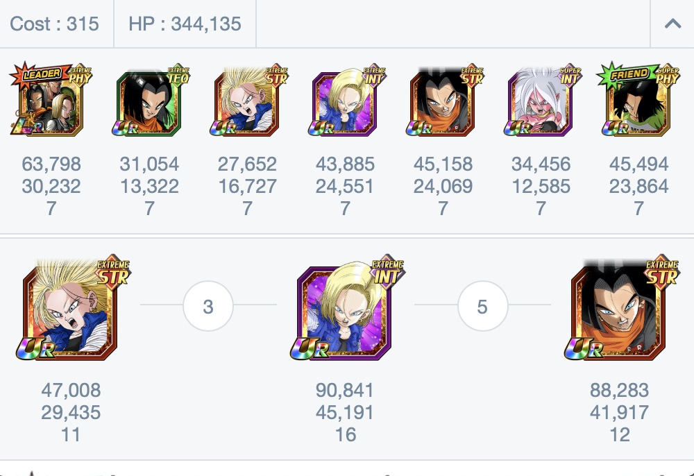694x476 pixels.
Task: Click the large Extreme STR Android 18 rotation card
Action: (73, 307)
